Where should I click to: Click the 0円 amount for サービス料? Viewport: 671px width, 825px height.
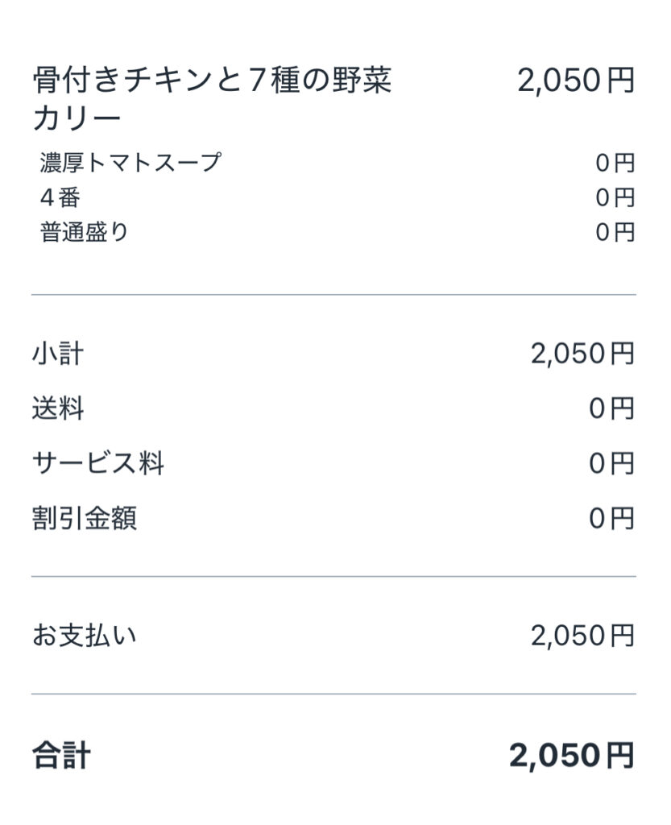[x=611, y=464]
